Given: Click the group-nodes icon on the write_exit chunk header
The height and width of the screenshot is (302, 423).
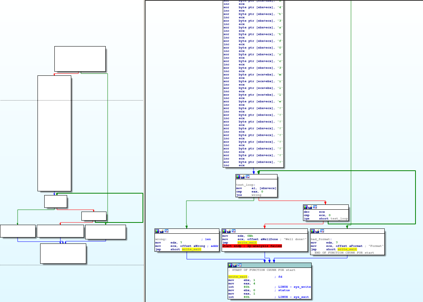Looking at the screenshot, I should (x=240, y=265).
